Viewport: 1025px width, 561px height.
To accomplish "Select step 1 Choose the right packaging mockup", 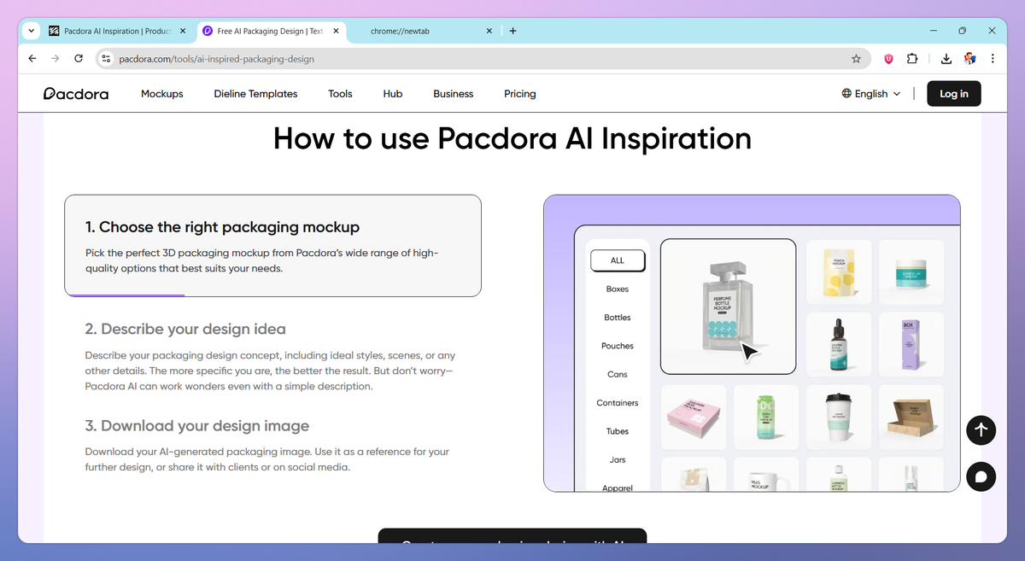I will 272,246.
